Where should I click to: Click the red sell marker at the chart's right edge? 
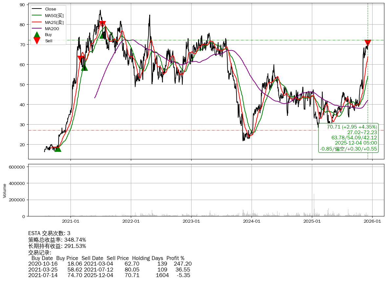click(x=368, y=43)
